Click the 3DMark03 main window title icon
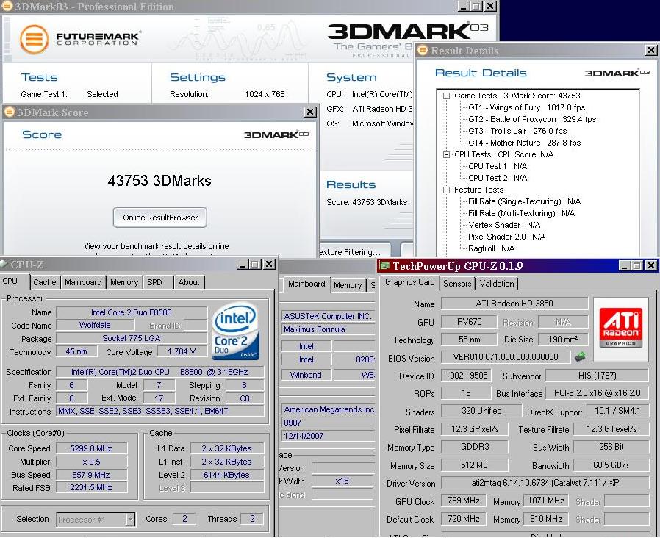 [7, 6]
